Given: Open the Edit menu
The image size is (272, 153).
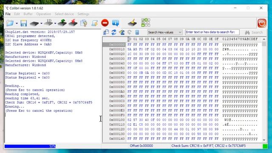Looking at the screenshot, I should point(17,14).
